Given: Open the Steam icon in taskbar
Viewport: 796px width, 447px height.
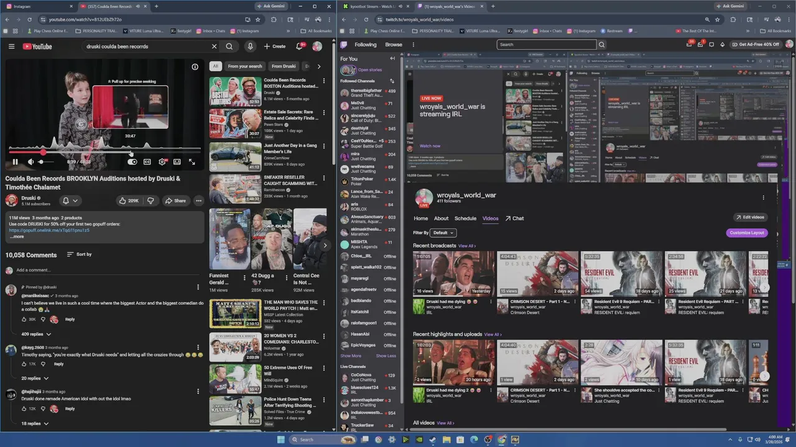Looking at the screenshot, I should tap(433, 440).
